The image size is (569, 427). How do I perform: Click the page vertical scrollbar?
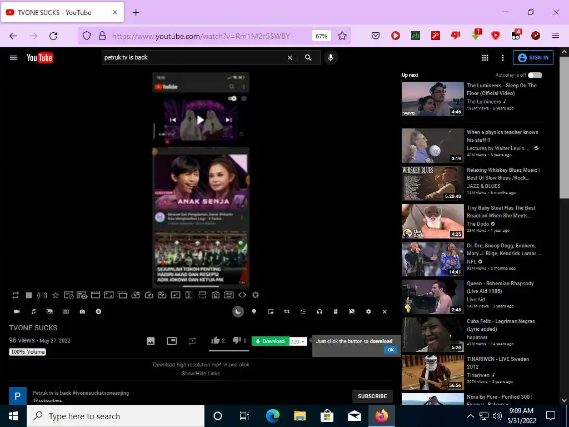[564, 127]
